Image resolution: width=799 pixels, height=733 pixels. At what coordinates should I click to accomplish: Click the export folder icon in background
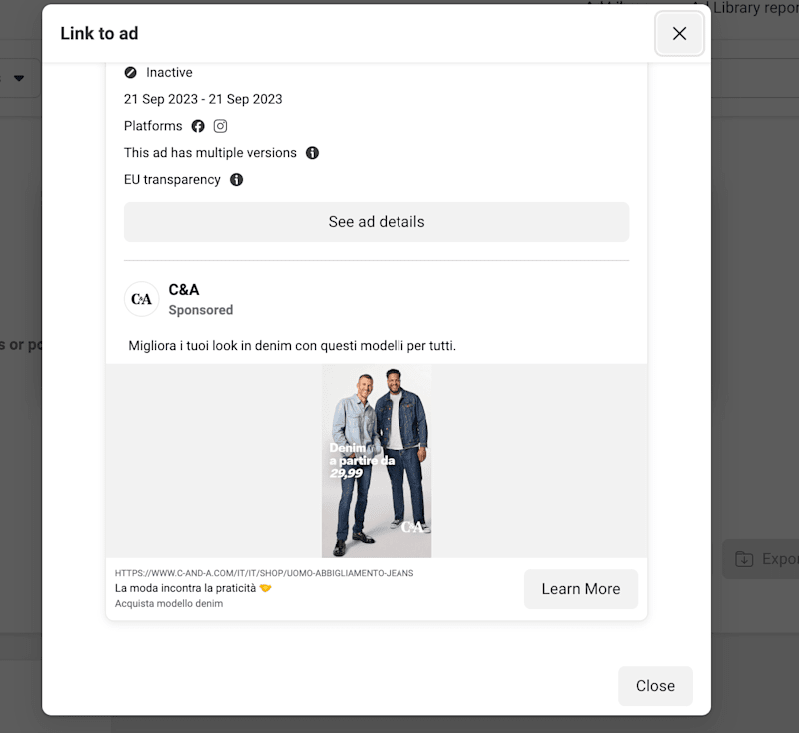coord(744,559)
